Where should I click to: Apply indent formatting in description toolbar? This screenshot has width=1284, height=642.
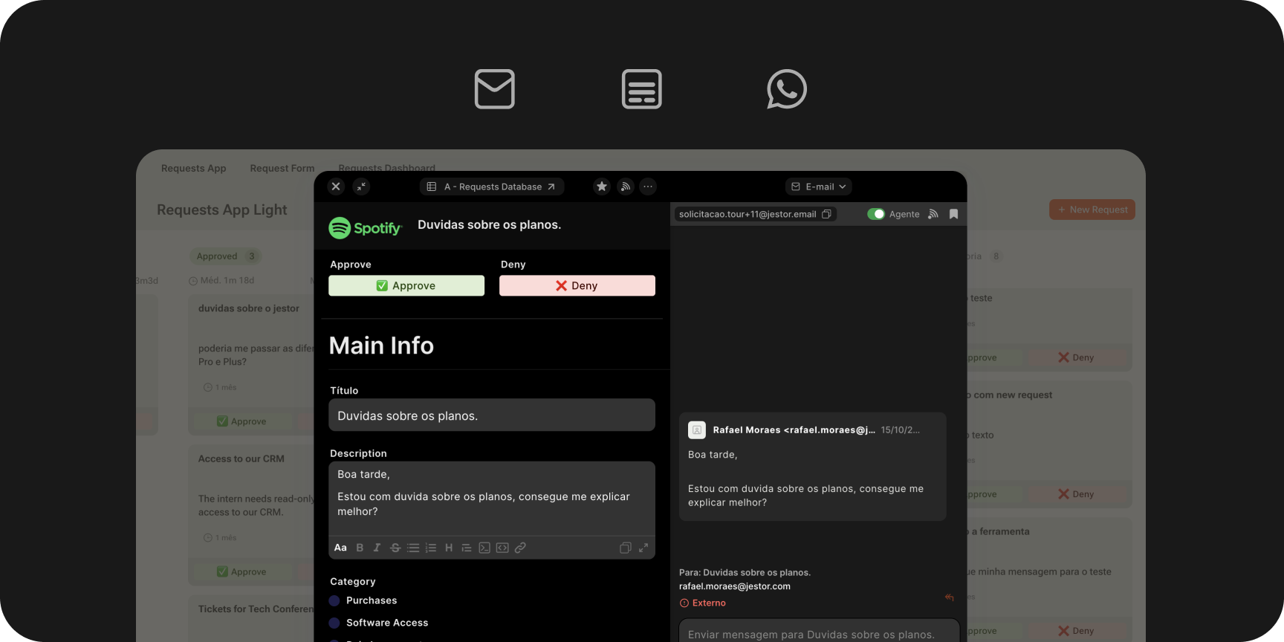467,548
